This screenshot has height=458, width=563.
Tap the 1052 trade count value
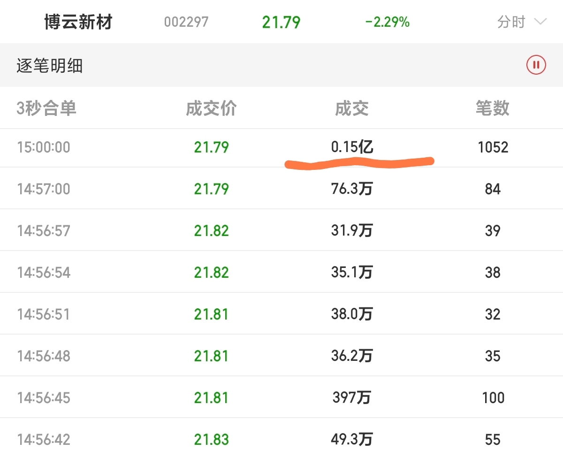493,147
